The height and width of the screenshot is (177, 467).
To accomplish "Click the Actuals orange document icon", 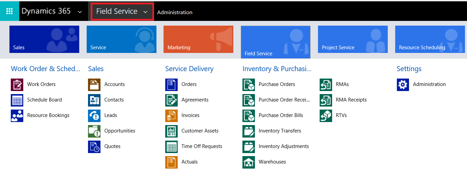I will coord(171,162).
